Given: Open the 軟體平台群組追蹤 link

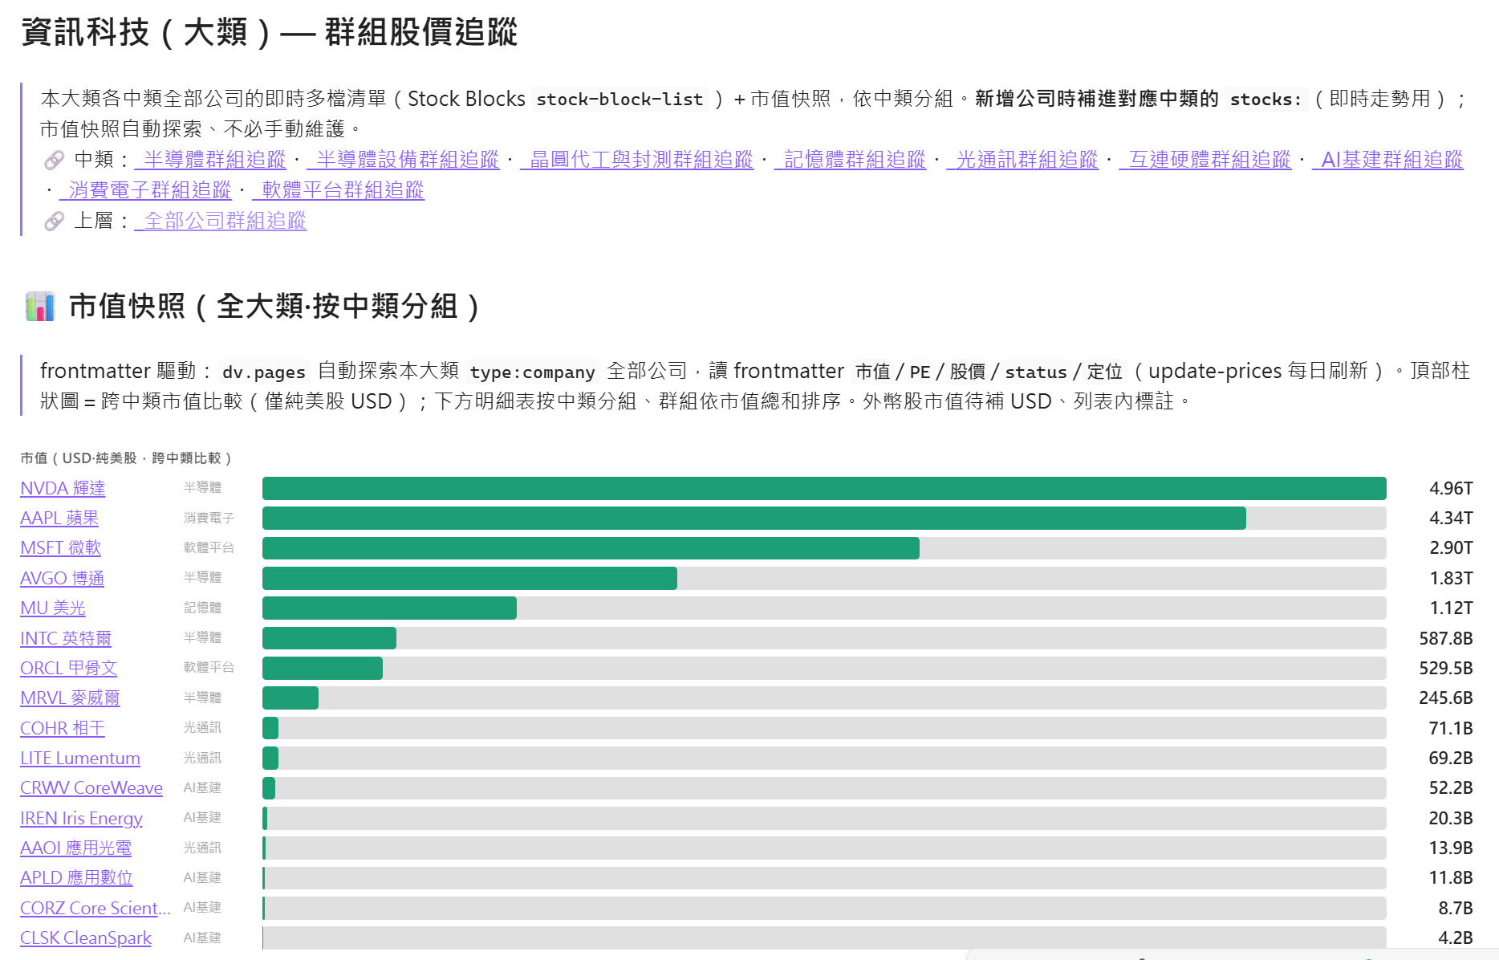Looking at the screenshot, I should tap(338, 190).
